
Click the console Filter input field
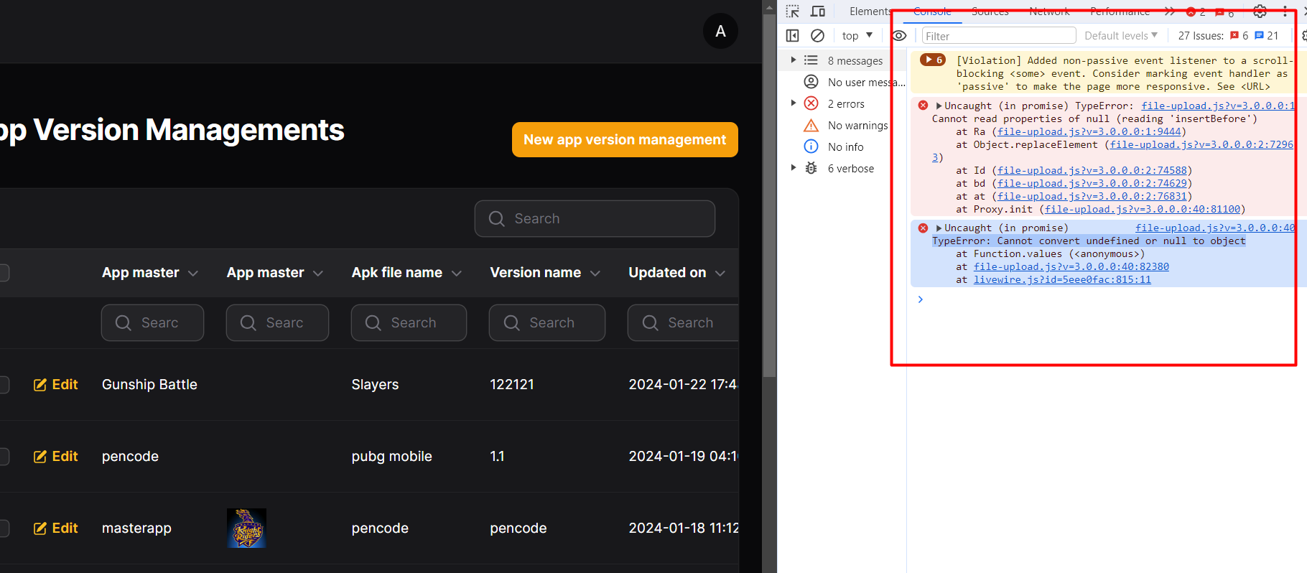click(998, 36)
